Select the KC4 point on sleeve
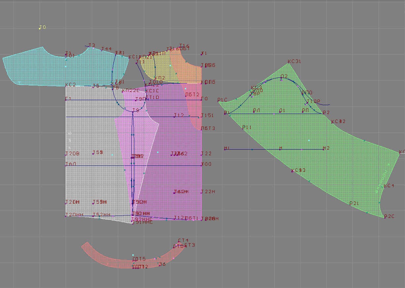405x288 pixels. click(384, 187)
